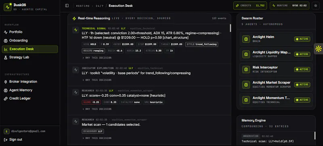Toggle Arclight Liquidity Mapper ACTIVE status
Screen dimensions: 323x146
coord(302,54)
